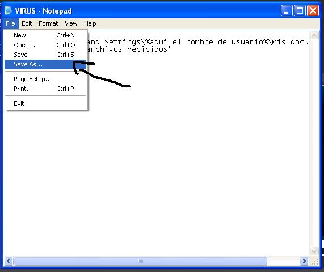324x272 pixels.
Task: Open the Help menu
Action: (x=90, y=23)
